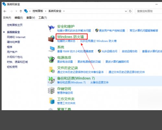This screenshot has width=162, height=130.
Task: Click the shield icon beside 允许远程访问
Action: coord(99,51)
